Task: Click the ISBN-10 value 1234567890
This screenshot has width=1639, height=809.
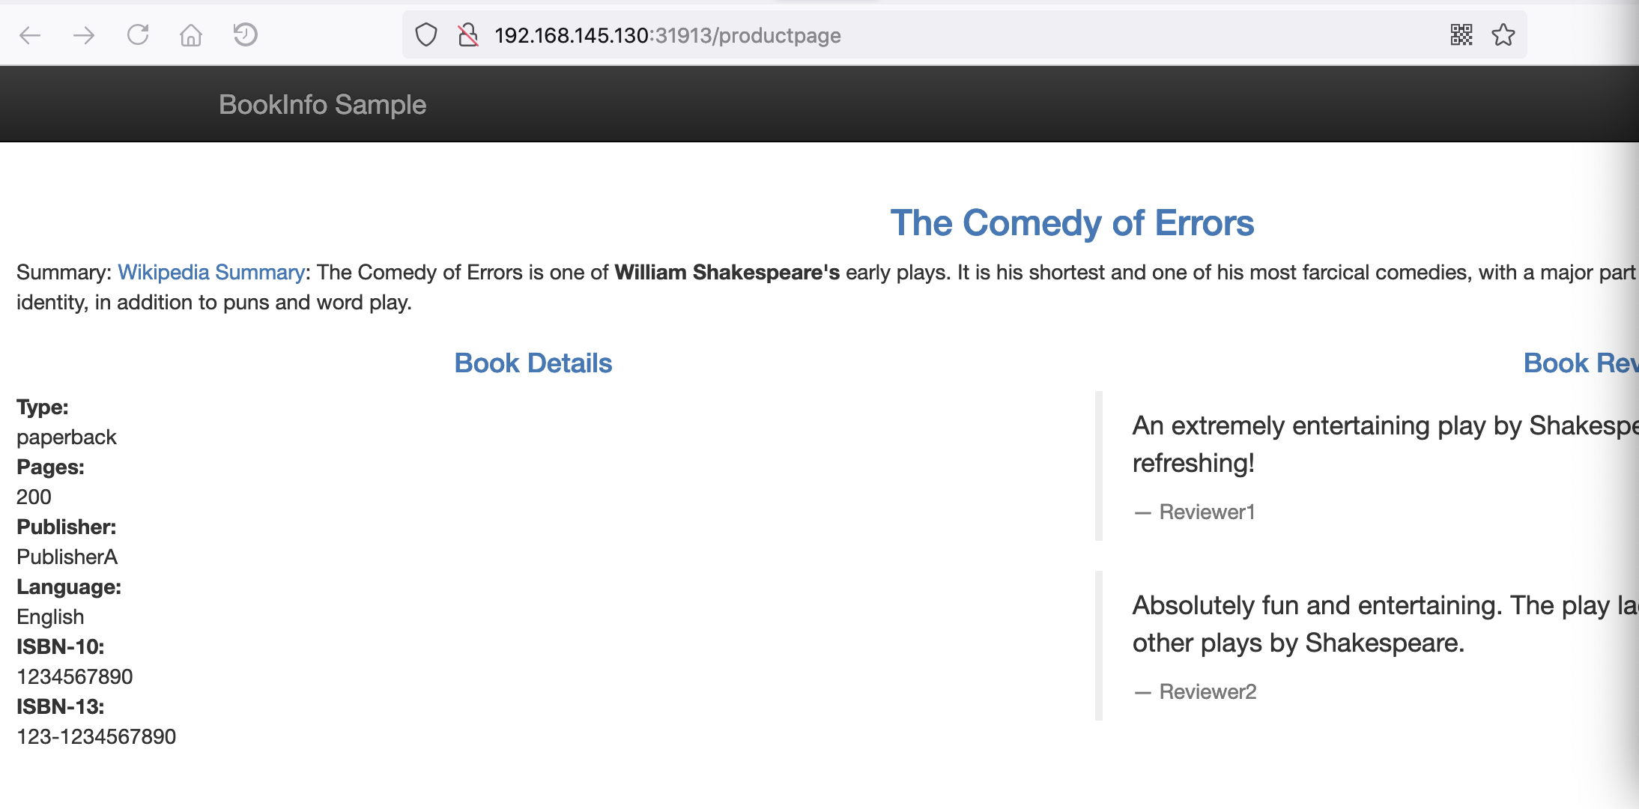Action: pyautogui.click(x=75, y=677)
